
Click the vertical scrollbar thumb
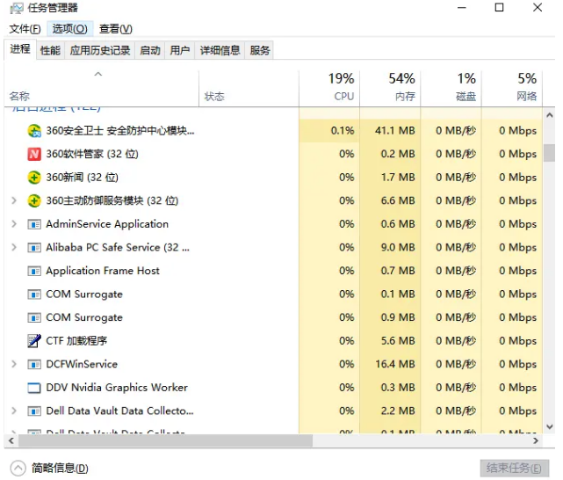549,154
